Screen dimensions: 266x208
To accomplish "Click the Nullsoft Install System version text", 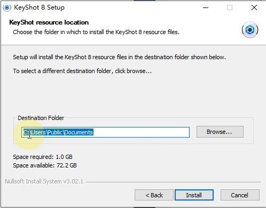I will point(44,181).
